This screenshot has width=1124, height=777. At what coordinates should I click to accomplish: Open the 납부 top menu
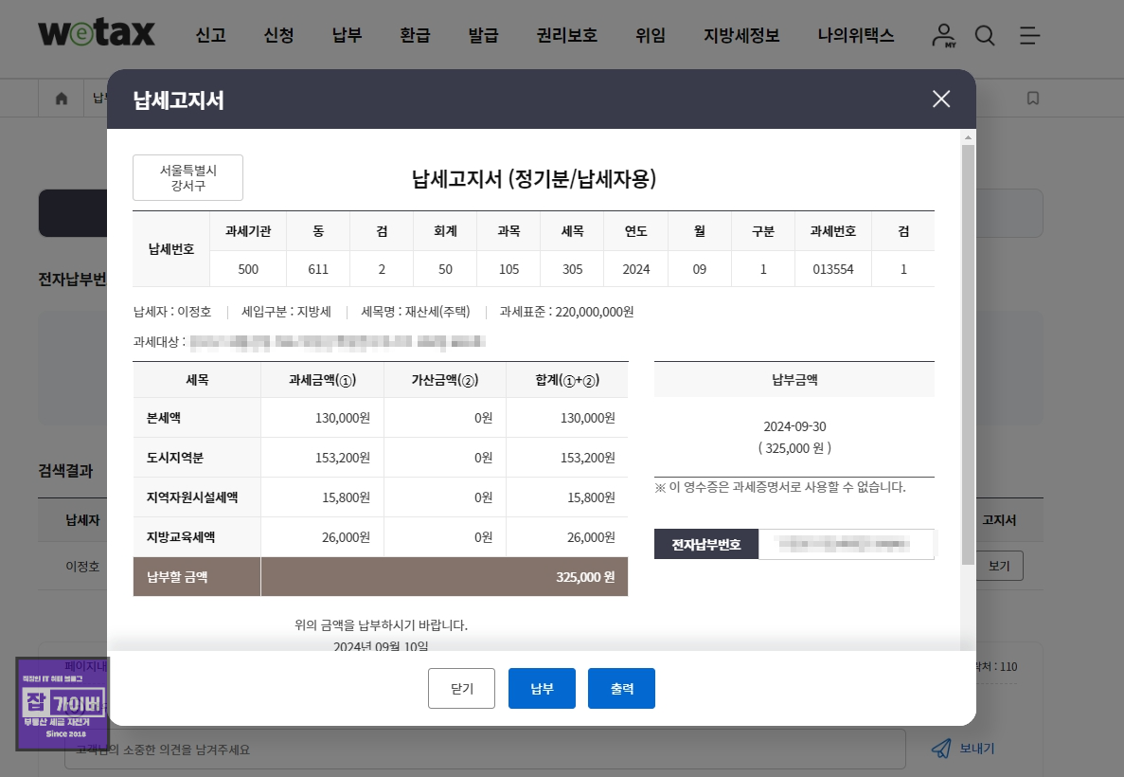(x=347, y=35)
